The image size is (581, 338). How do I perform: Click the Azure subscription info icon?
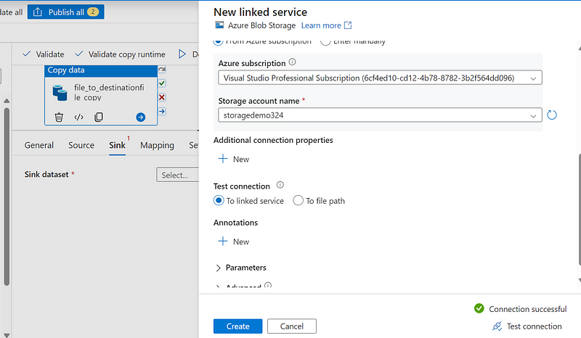pos(292,62)
